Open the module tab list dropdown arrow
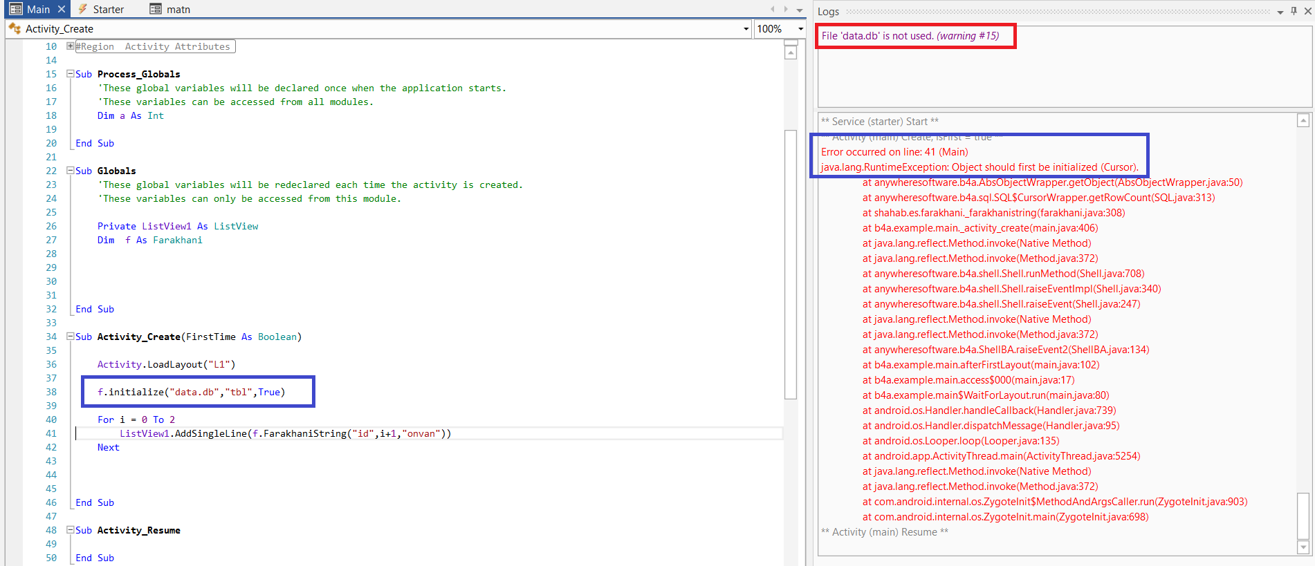 coord(799,10)
